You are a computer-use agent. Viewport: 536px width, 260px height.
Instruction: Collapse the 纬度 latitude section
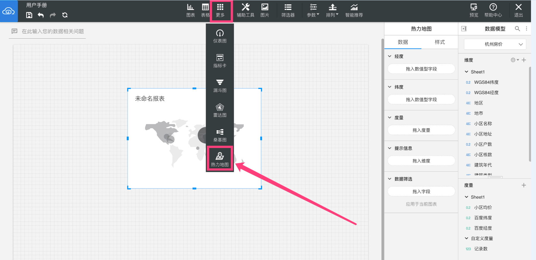[x=389, y=87]
